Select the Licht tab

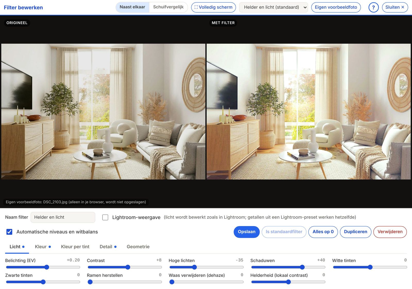17,247
